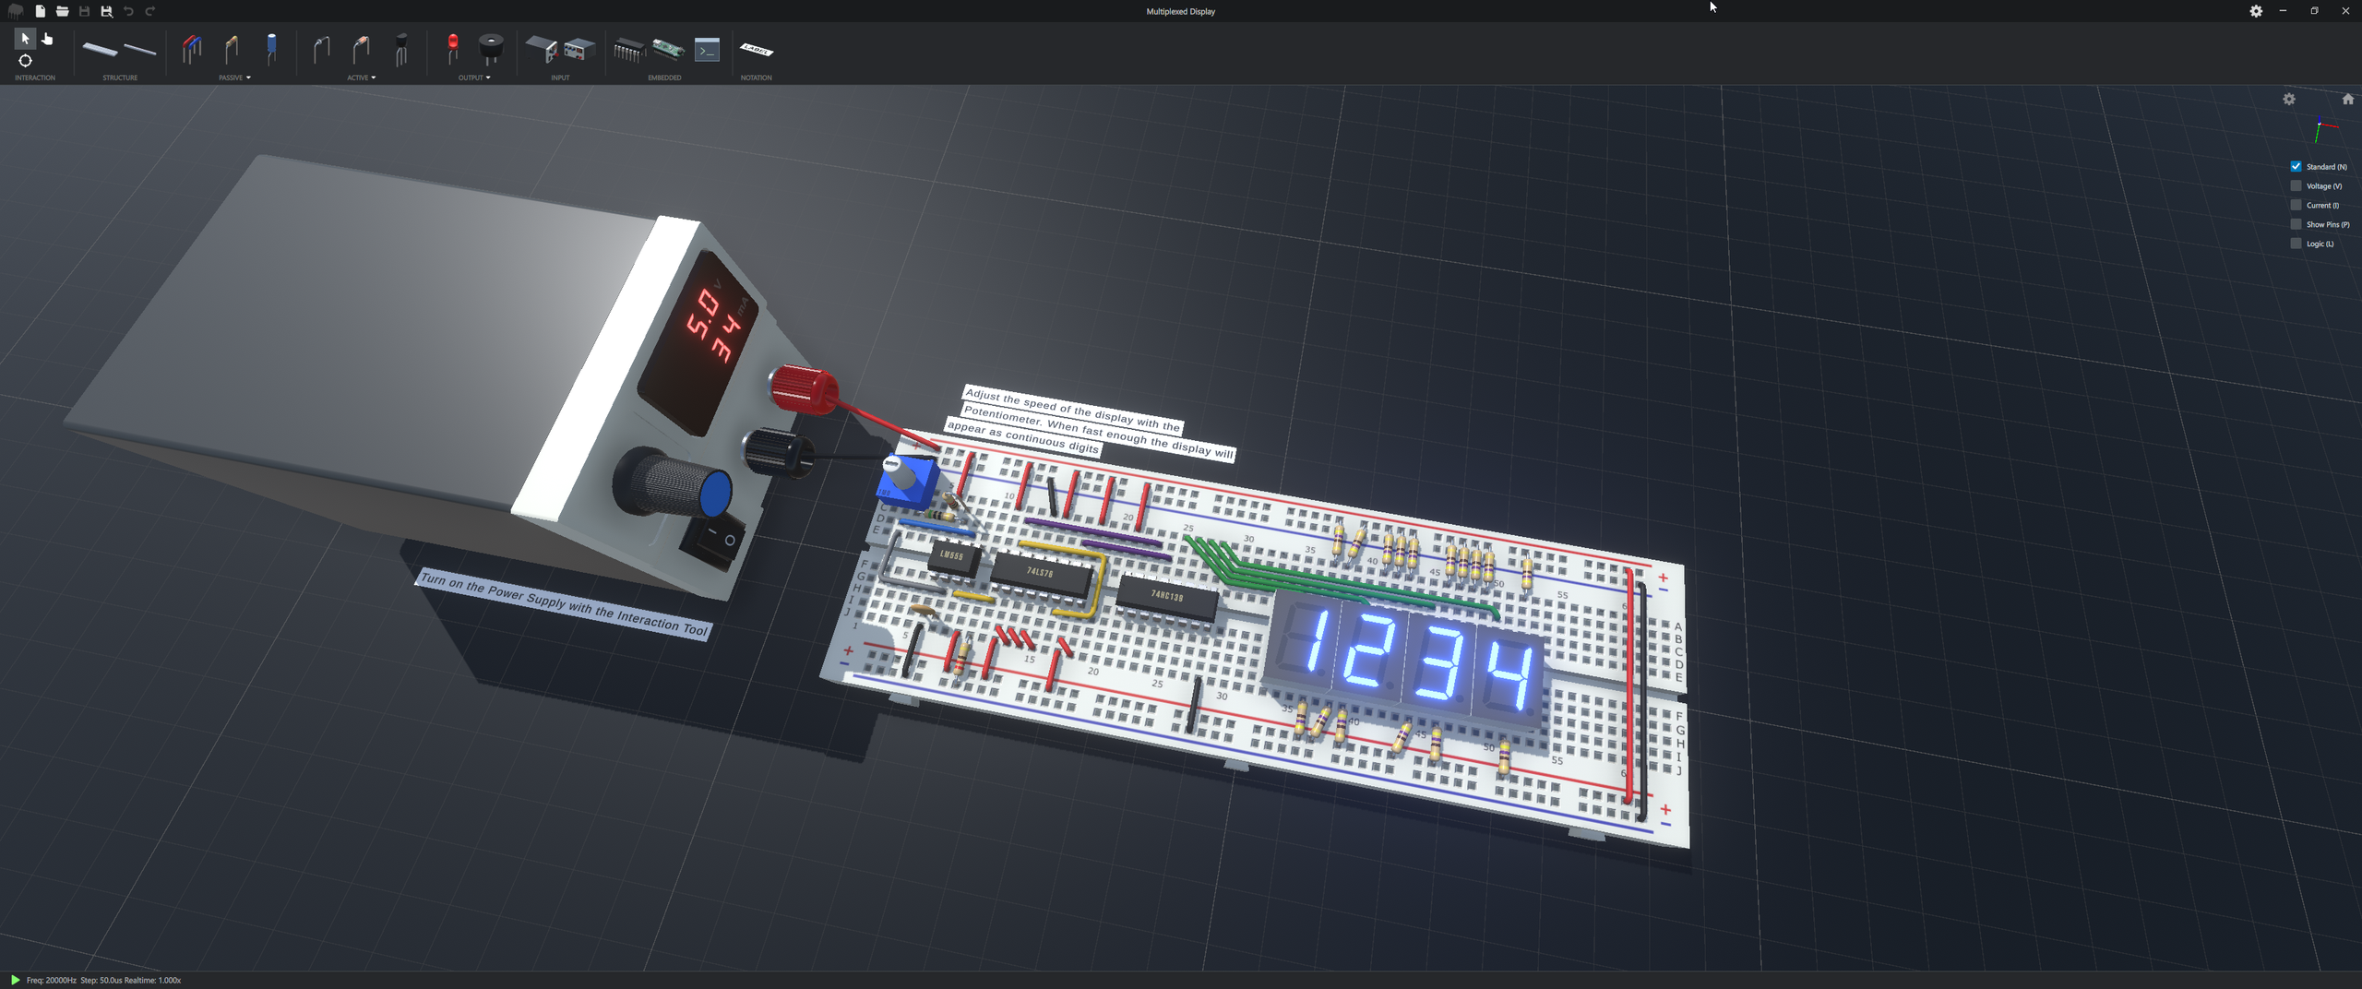Screen dimensions: 2362x989
Task: Insert the DIP integrated circuit chip
Action: click(628, 50)
